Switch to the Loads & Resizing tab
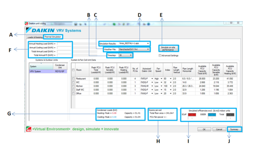 (x=35, y=37)
